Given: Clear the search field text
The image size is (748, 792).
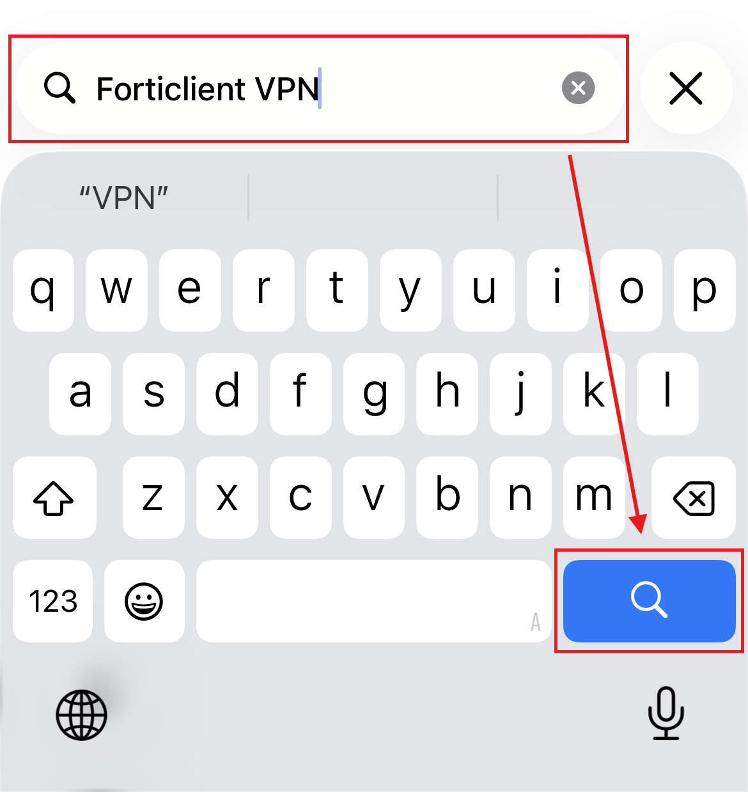Looking at the screenshot, I should coord(578,88).
